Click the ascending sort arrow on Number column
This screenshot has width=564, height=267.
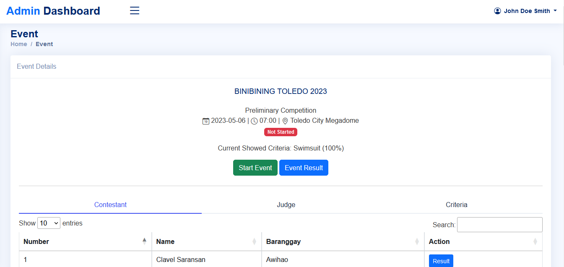point(145,239)
